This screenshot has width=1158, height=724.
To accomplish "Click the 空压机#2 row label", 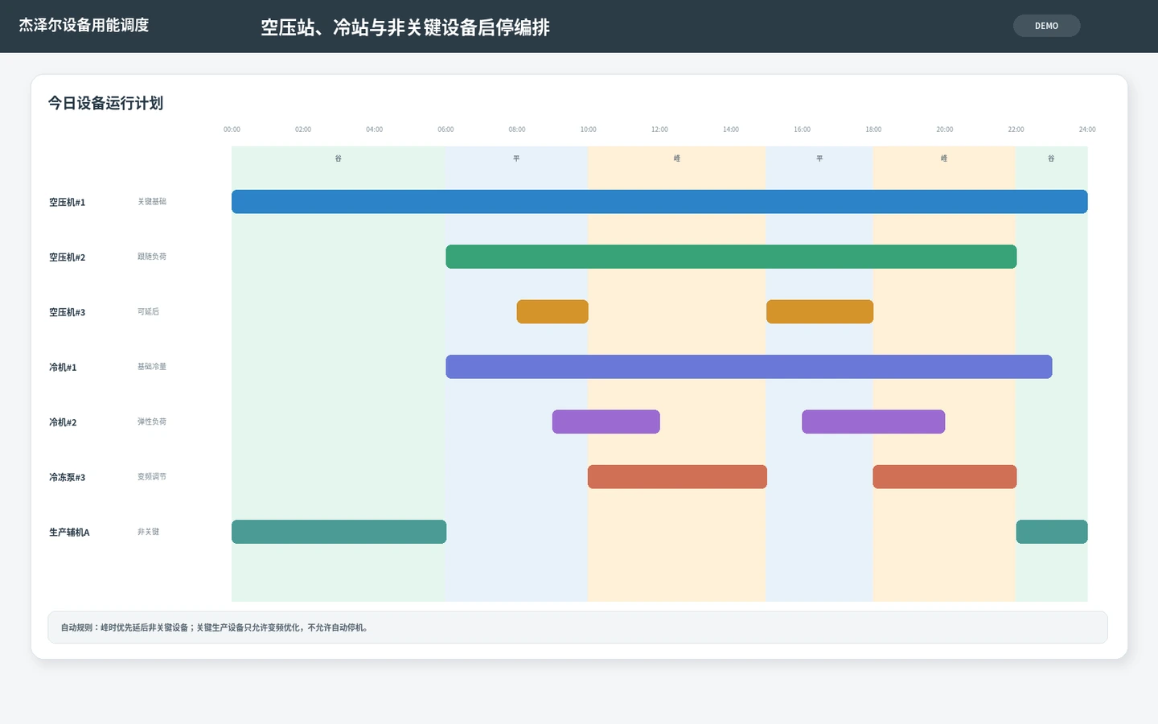I will pos(67,257).
